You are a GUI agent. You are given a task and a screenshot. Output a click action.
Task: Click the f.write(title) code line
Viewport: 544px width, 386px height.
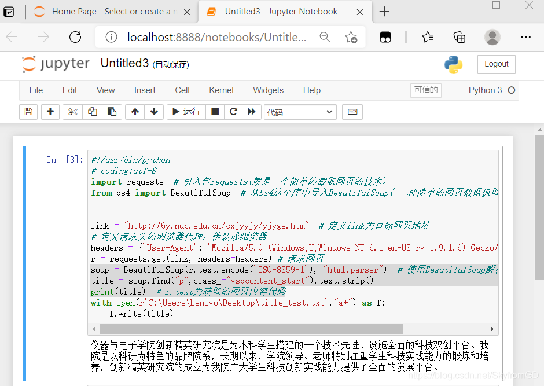coord(141,314)
